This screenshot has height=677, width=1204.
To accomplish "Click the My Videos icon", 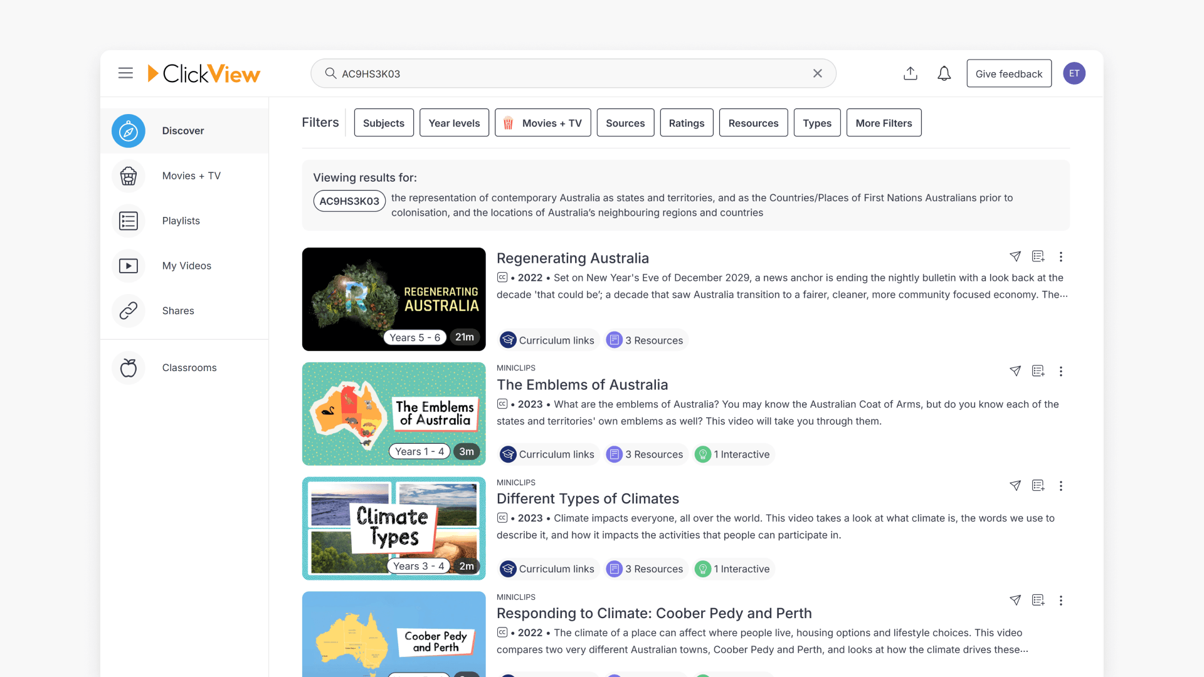I will click(128, 266).
